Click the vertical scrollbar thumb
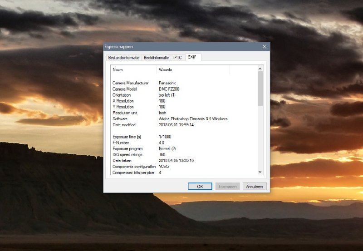This screenshot has height=251, width=363. 260,89
